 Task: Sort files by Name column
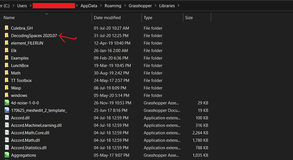point(9,17)
